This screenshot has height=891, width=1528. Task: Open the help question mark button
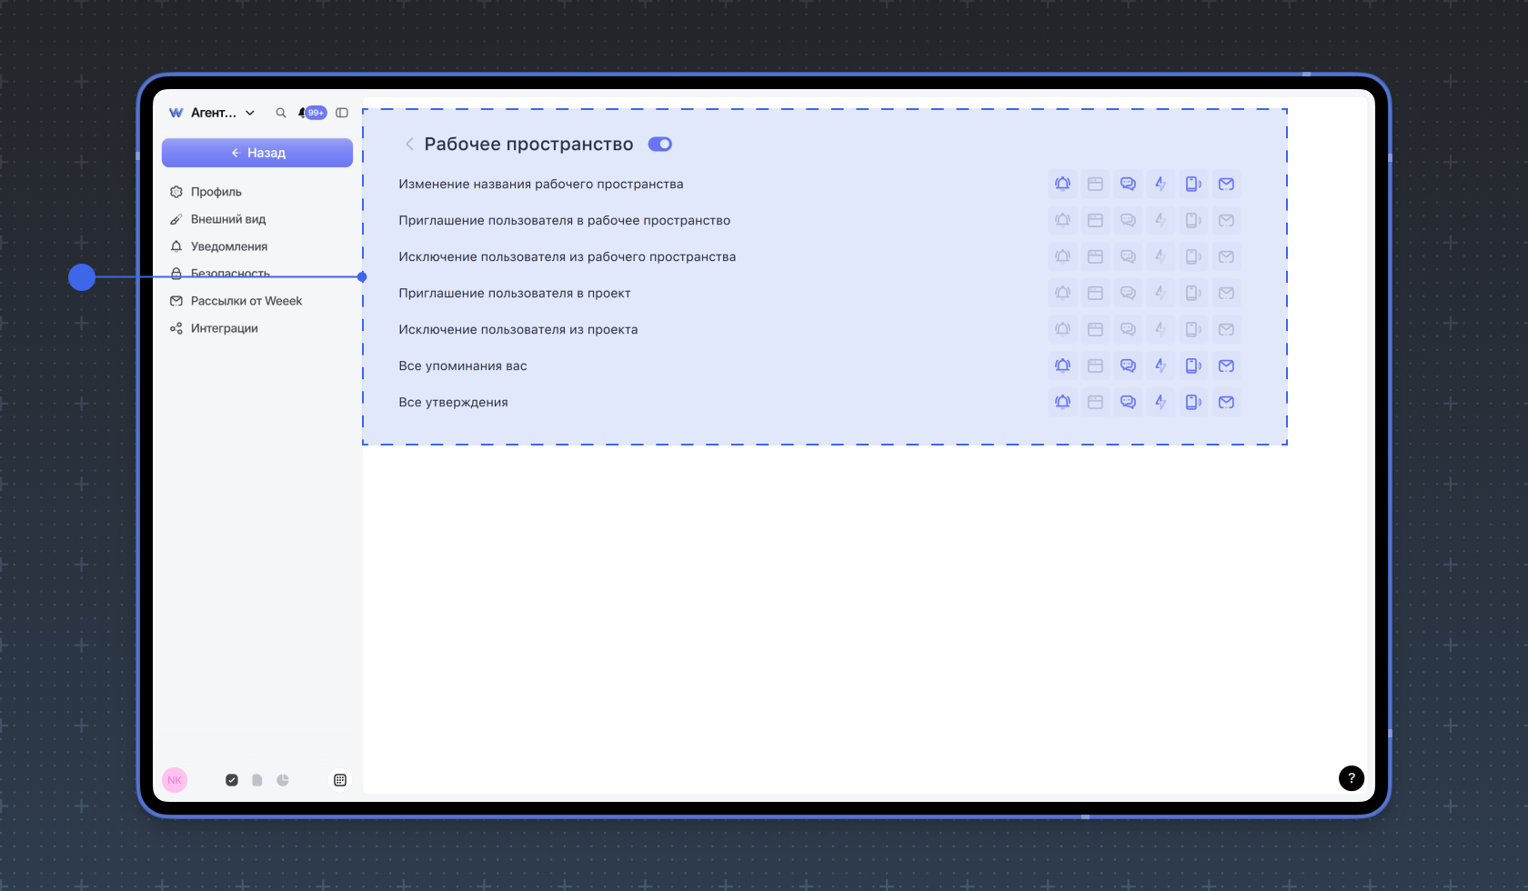coord(1351,778)
